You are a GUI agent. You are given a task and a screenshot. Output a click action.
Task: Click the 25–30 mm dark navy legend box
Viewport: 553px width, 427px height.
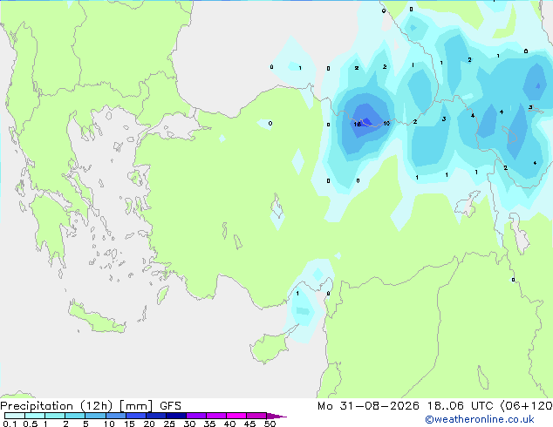pos(175,416)
